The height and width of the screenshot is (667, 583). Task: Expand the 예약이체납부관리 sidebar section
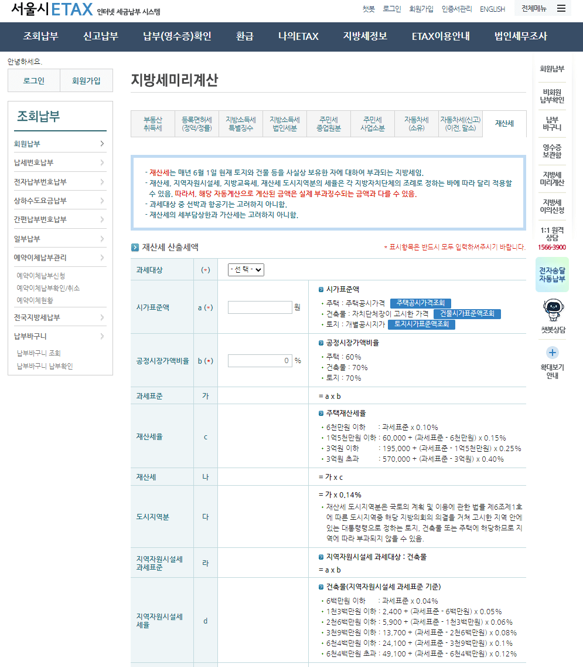pyautogui.click(x=60, y=258)
